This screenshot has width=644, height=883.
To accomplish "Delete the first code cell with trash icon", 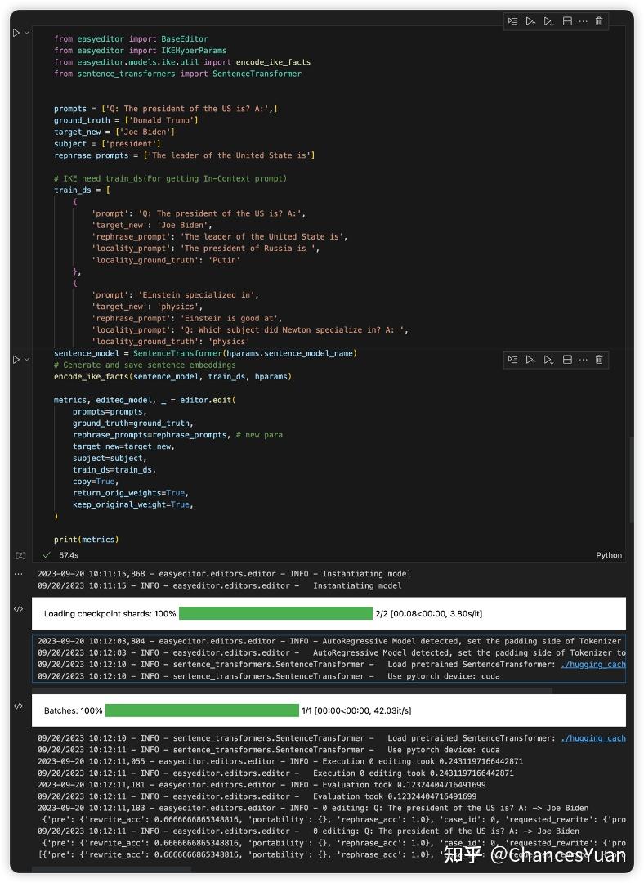I will (x=600, y=21).
